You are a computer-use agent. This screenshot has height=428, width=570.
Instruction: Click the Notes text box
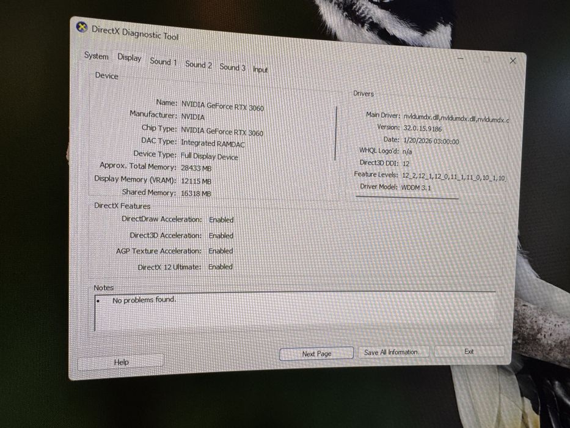pos(295,312)
